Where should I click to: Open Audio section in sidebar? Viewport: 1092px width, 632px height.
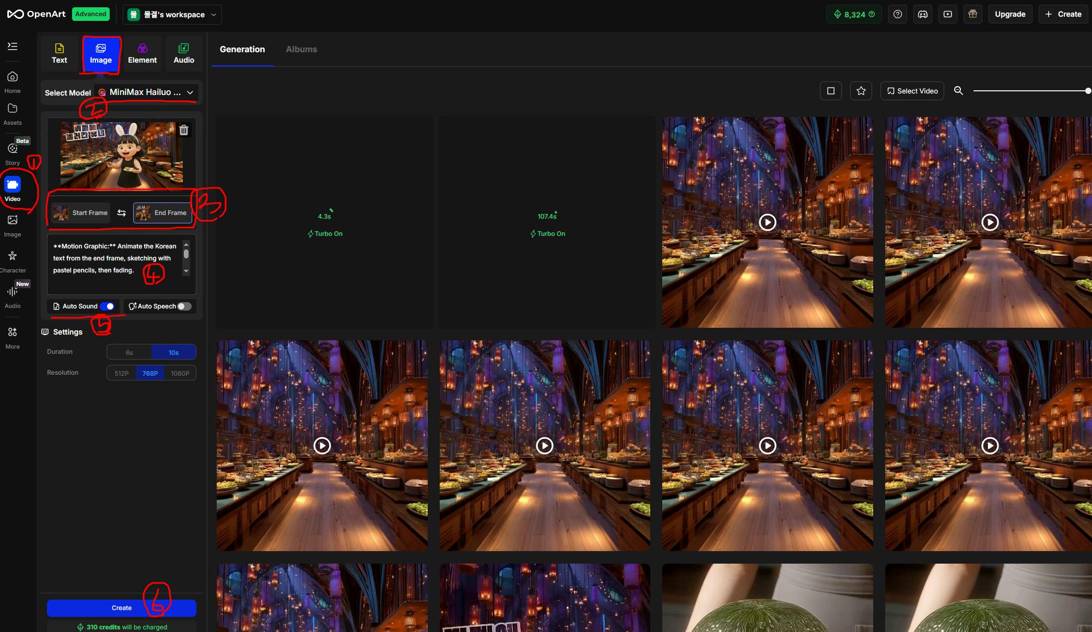13,296
